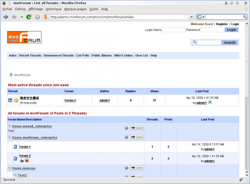250x184 pixels.
Task: Click the smiley face icon in the active thread row
Action: coord(16,100)
